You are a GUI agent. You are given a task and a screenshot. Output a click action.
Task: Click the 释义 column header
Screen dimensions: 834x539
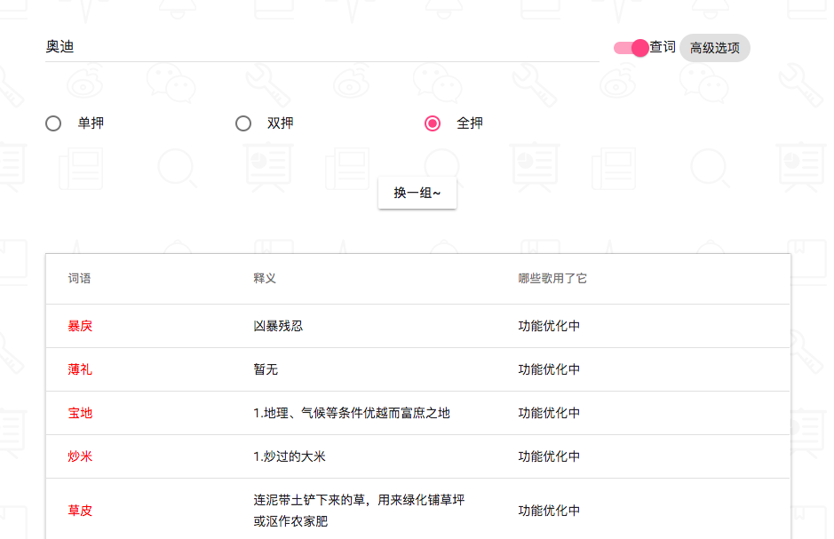pyautogui.click(x=265, y=279)
